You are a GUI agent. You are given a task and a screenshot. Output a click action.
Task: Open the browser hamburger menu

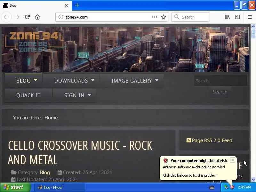(x=250, y=17)
